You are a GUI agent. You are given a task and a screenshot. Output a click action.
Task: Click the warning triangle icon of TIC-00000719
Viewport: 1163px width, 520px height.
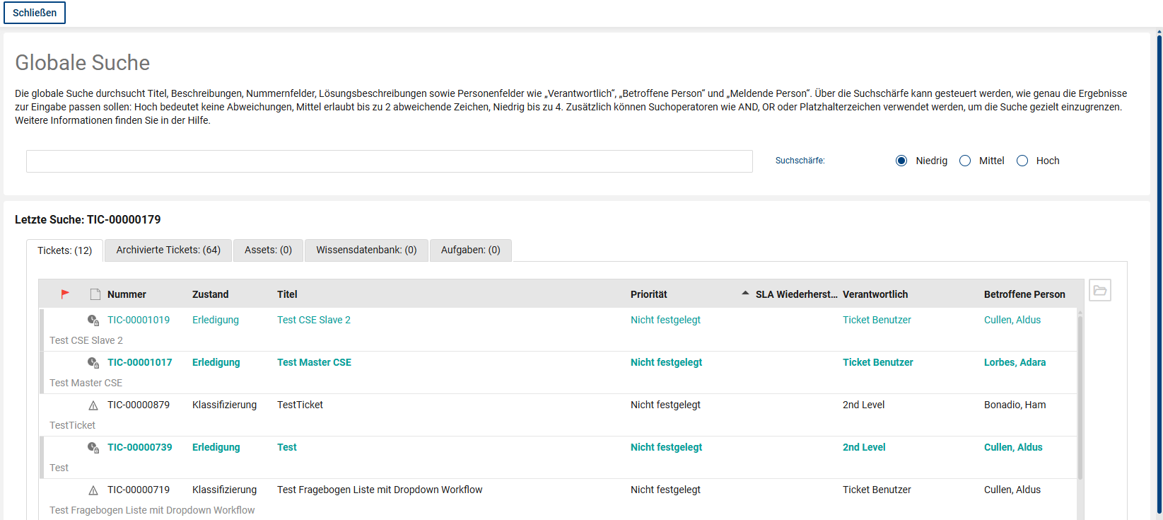point(93,490)
